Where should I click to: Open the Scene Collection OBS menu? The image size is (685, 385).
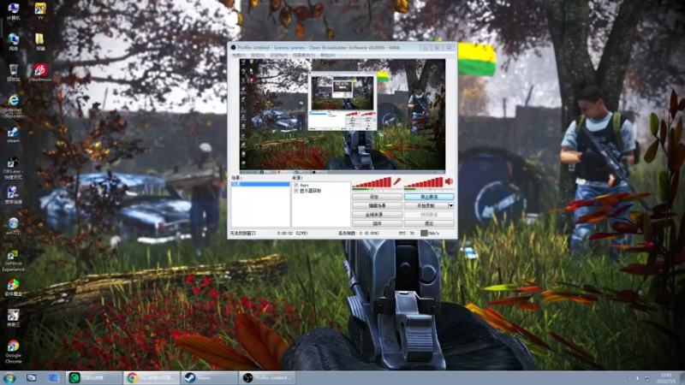pos(304,55)
